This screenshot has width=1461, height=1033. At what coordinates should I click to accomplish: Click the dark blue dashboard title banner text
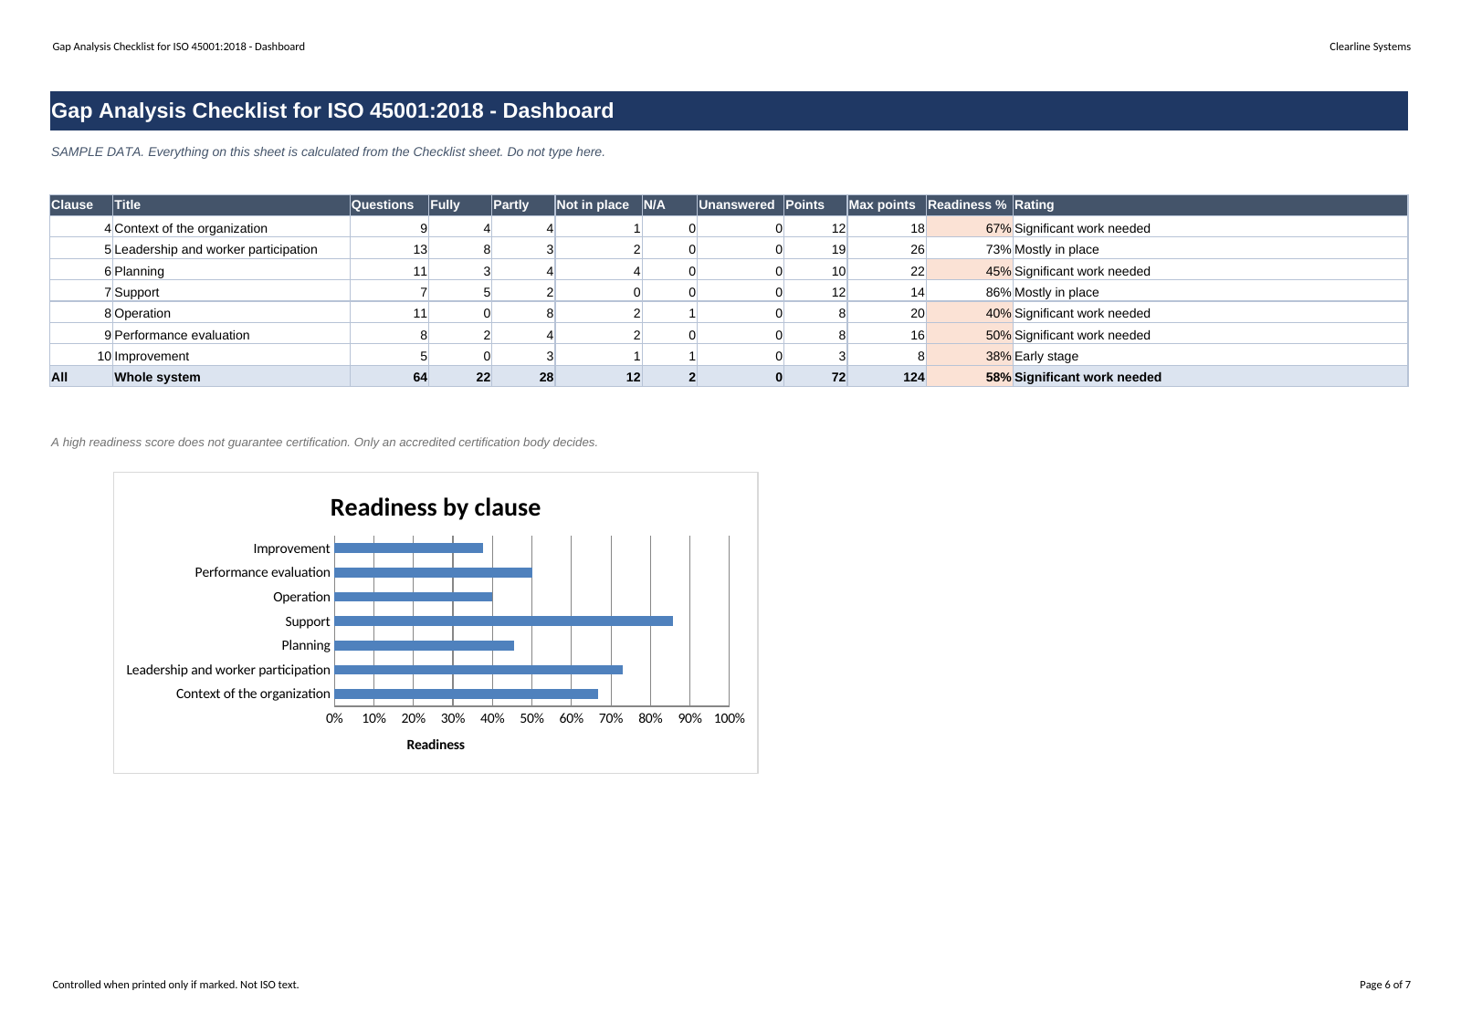(x=332, y=110)
